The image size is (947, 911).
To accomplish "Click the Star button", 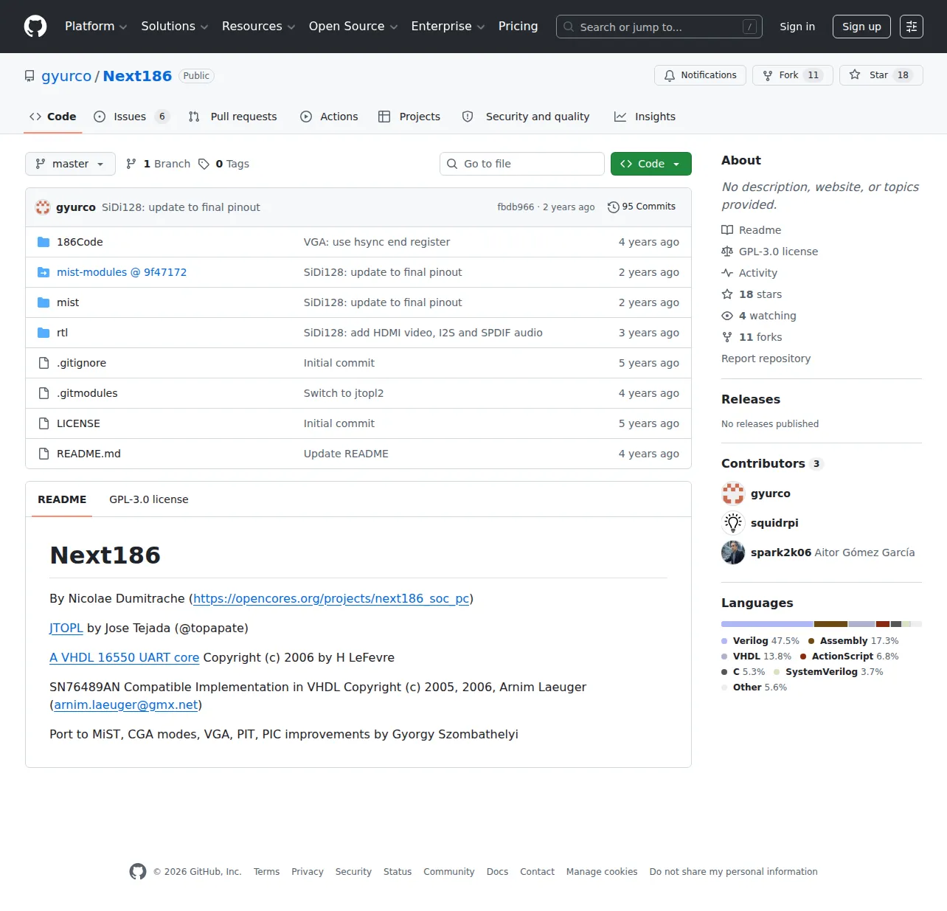I will click(881, 75).
